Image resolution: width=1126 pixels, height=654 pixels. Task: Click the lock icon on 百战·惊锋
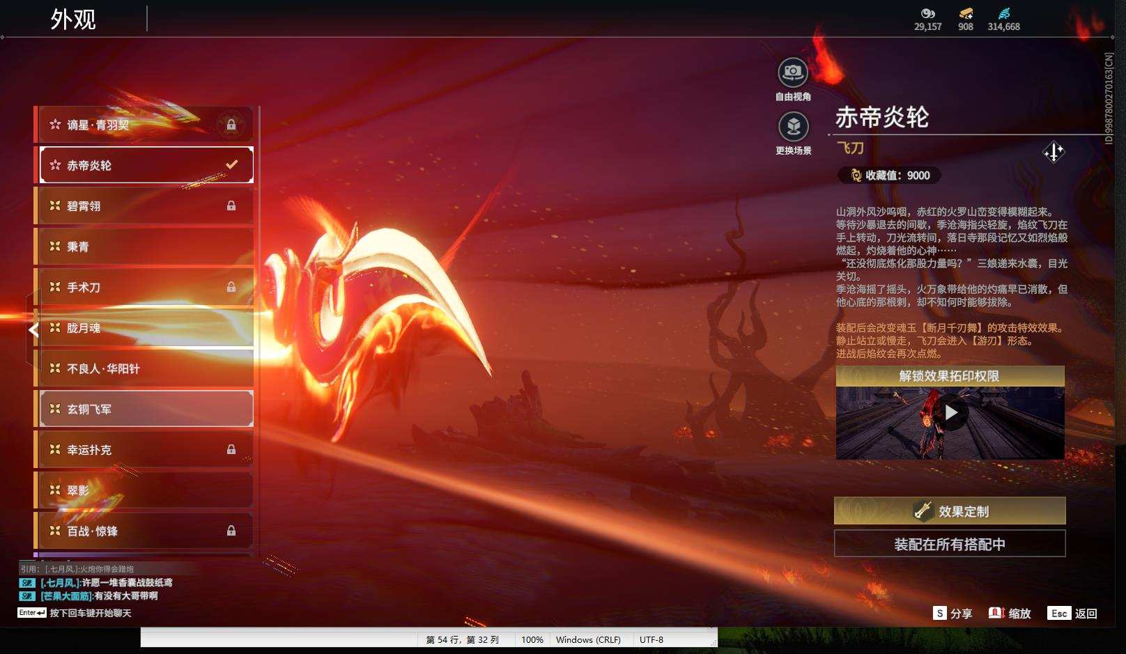pos(231,531)
